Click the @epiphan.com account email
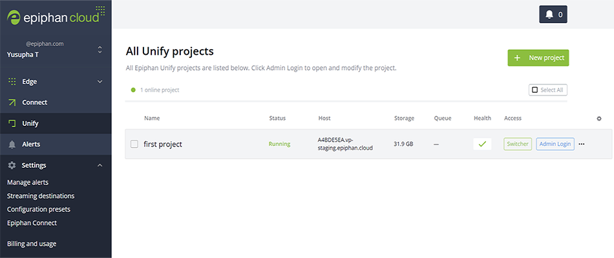 (x=45, y=44)
